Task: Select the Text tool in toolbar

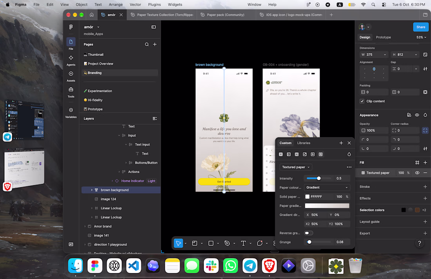Action: (x=243, y=243)
